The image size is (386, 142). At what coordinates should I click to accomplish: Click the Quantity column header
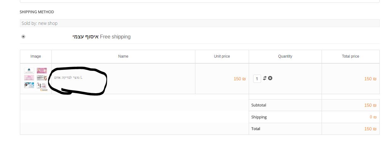pyautogui.click(x=285, y=56)
